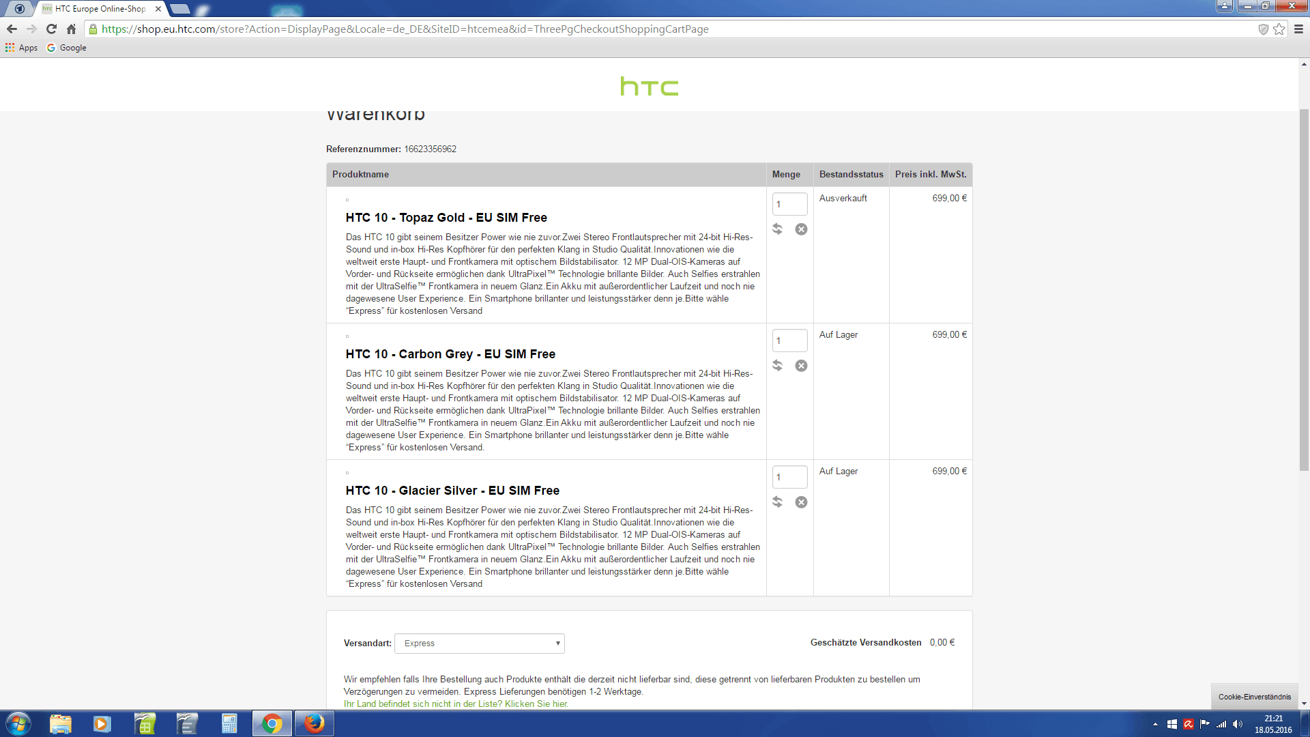
Task: Open the Google bookmark
Action: click(x=66, y=48)
